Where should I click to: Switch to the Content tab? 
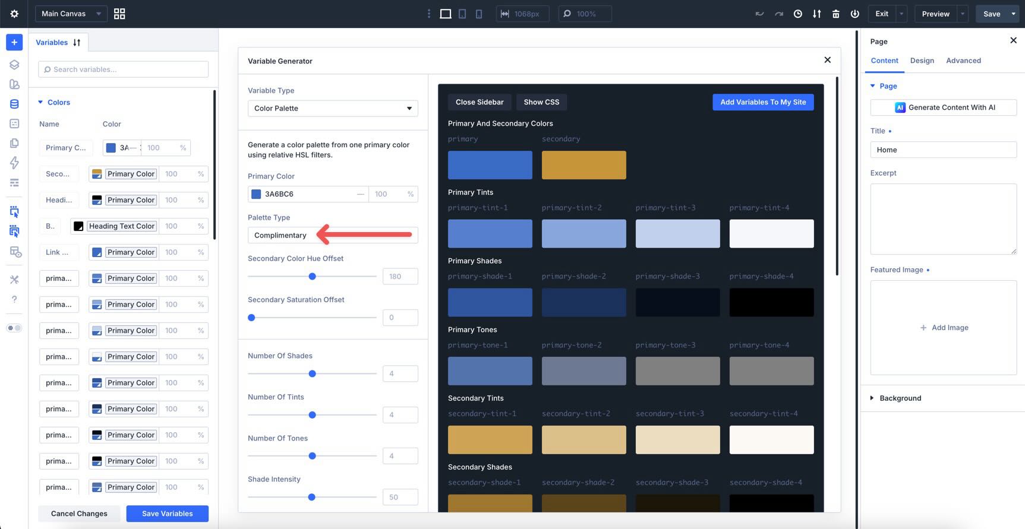pos(884,61)
